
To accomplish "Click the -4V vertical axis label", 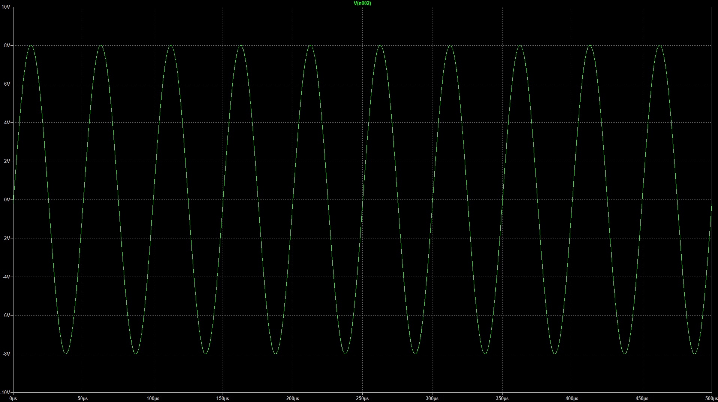I will [x=6, y=277].
